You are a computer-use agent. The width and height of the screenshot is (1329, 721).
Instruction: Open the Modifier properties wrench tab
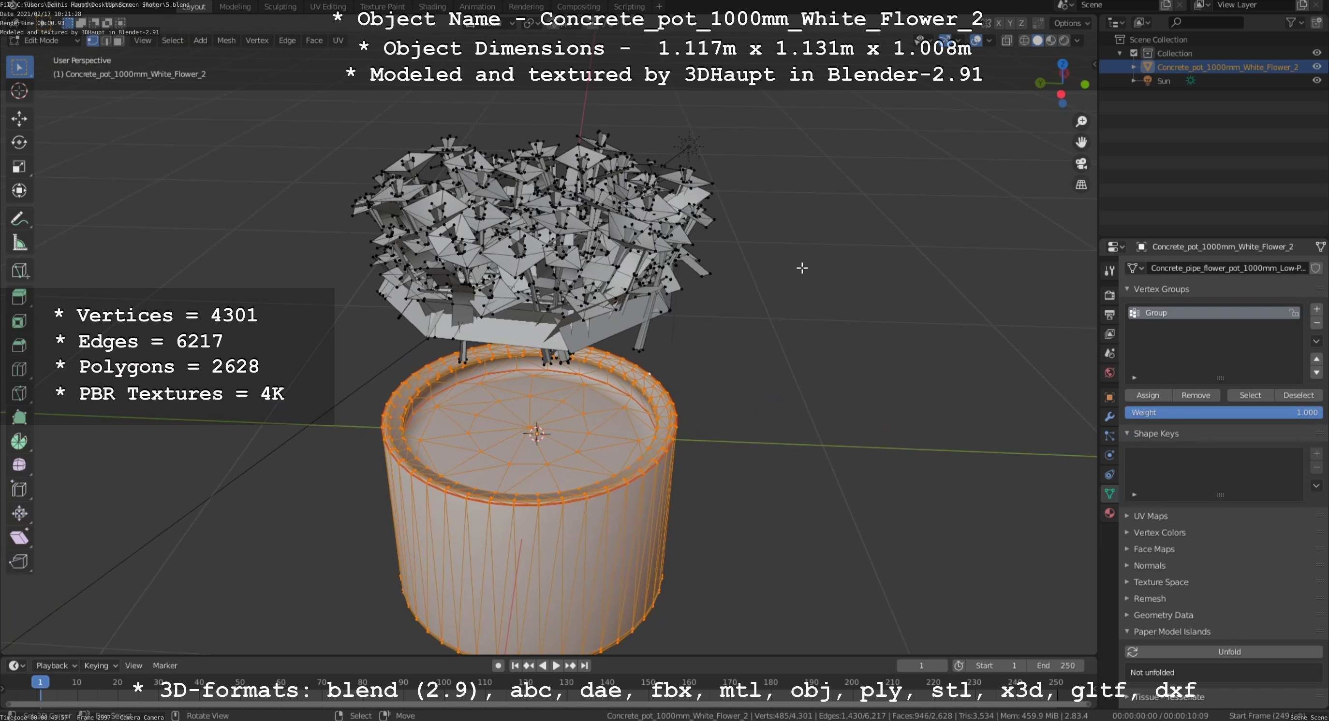click(1110, 417)
